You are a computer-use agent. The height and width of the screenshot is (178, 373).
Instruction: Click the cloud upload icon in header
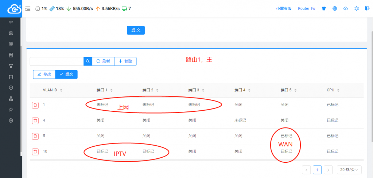tap(345, 8)
